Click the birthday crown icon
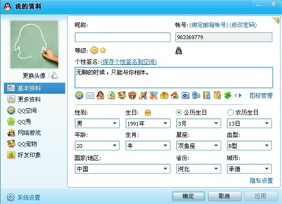Viewport: 282px width, 204px height. [148, 113]
